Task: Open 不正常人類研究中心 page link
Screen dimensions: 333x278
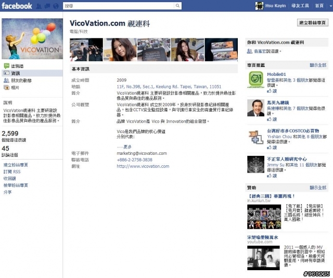Action: coord(287,159)
